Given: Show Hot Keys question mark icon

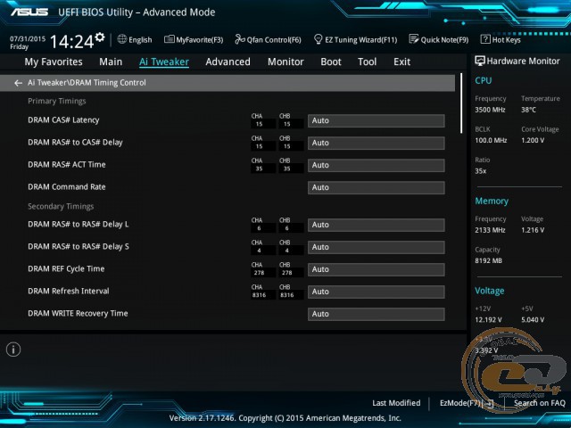Looking at the screenshot, I should [x=485, y=39].
